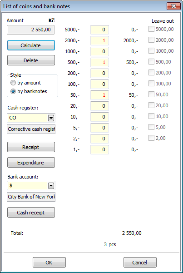Check the Leave out 20,00 box

(x=151, y=105)
